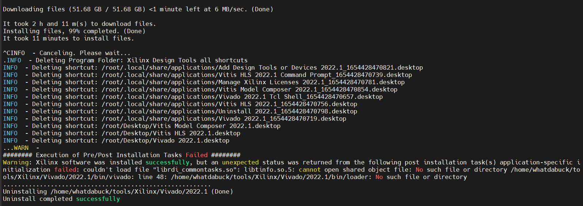This screenshot has height=206, width=583.
Task: Click the yellow WARN label
Action: [x=21, y=148]
